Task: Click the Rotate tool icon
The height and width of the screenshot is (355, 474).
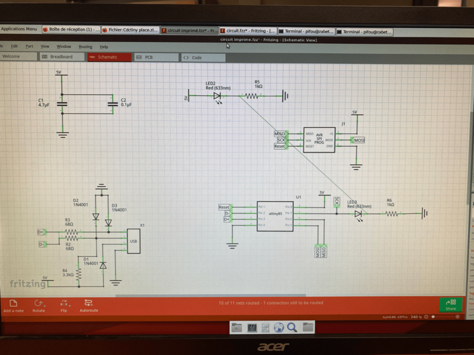Action: [x=39, y=304]
